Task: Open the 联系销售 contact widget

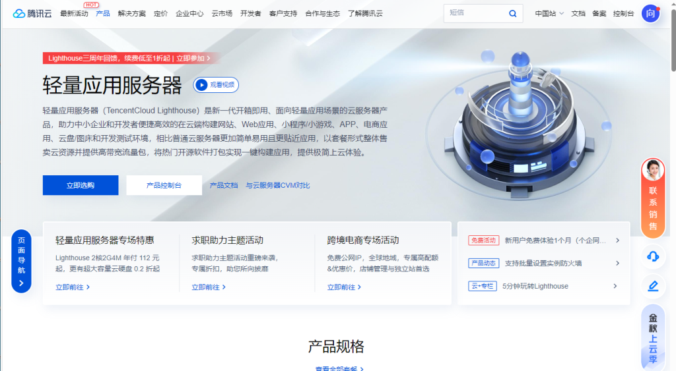Action: click(653, 198)
